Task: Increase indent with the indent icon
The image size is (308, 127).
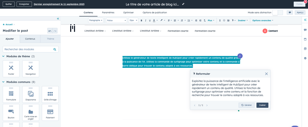Action: pos(200,20)
